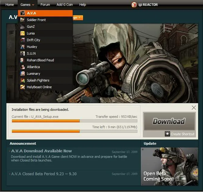203x192 pixels.
Task: Choose Splash Fighters in the games list
Action: [x=38, y=80]
